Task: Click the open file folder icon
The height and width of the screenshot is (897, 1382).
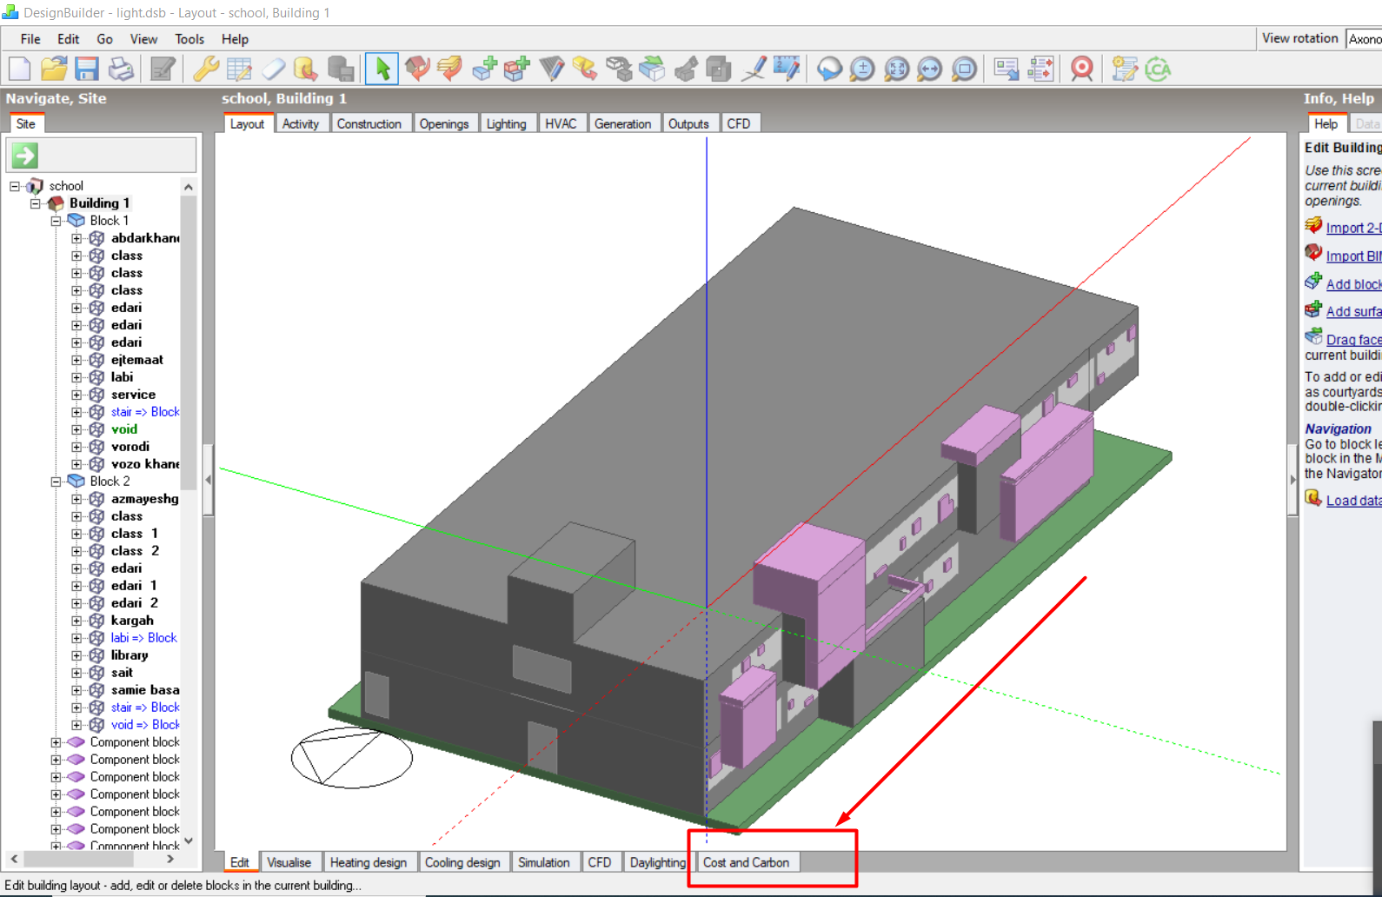Action: pos(53,69)
